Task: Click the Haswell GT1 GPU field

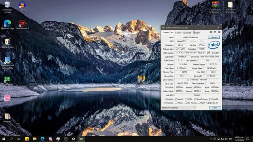Action: click(x=181, y=41)
